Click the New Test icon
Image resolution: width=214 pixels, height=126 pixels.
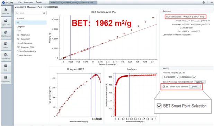click(6, 10)
